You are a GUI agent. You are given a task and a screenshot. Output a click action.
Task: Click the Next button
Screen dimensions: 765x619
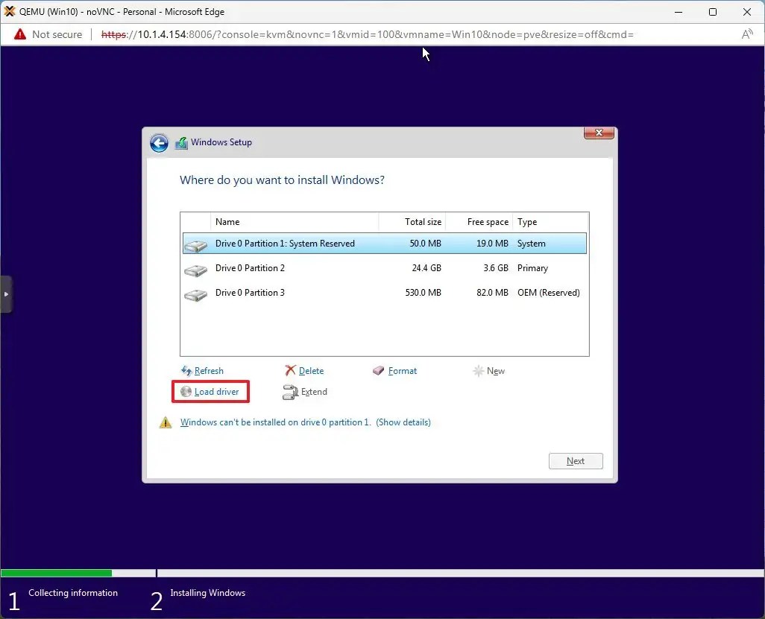(575, 460)
